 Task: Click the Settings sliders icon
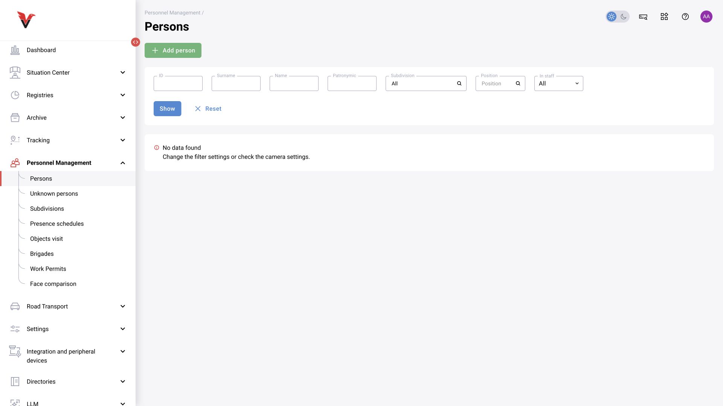pos(15,329)
